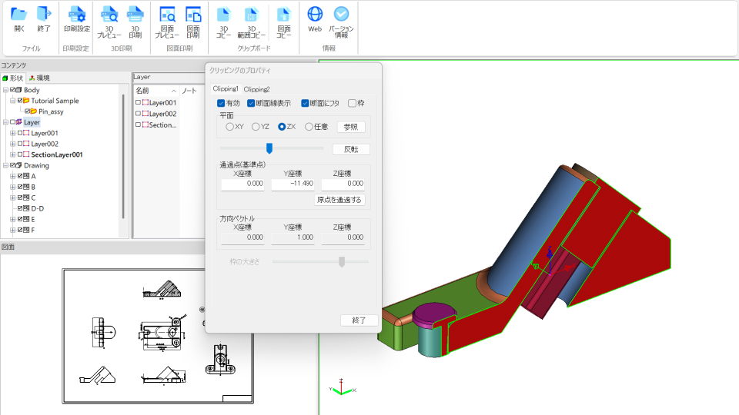
Task: Select the XY plane radio button
Action: tap(229, 127)
